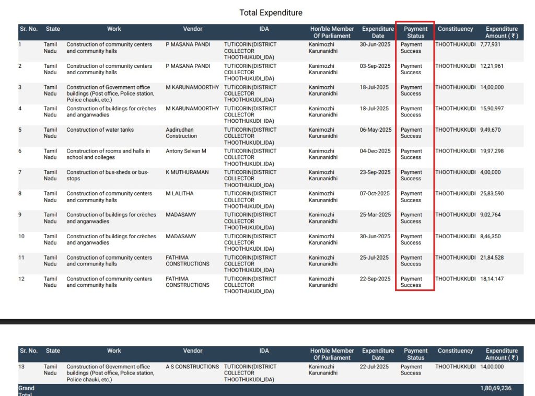Screen dimensions: 535x396
Task: Click the Grand Total label
Action: (x=26, y=391)
